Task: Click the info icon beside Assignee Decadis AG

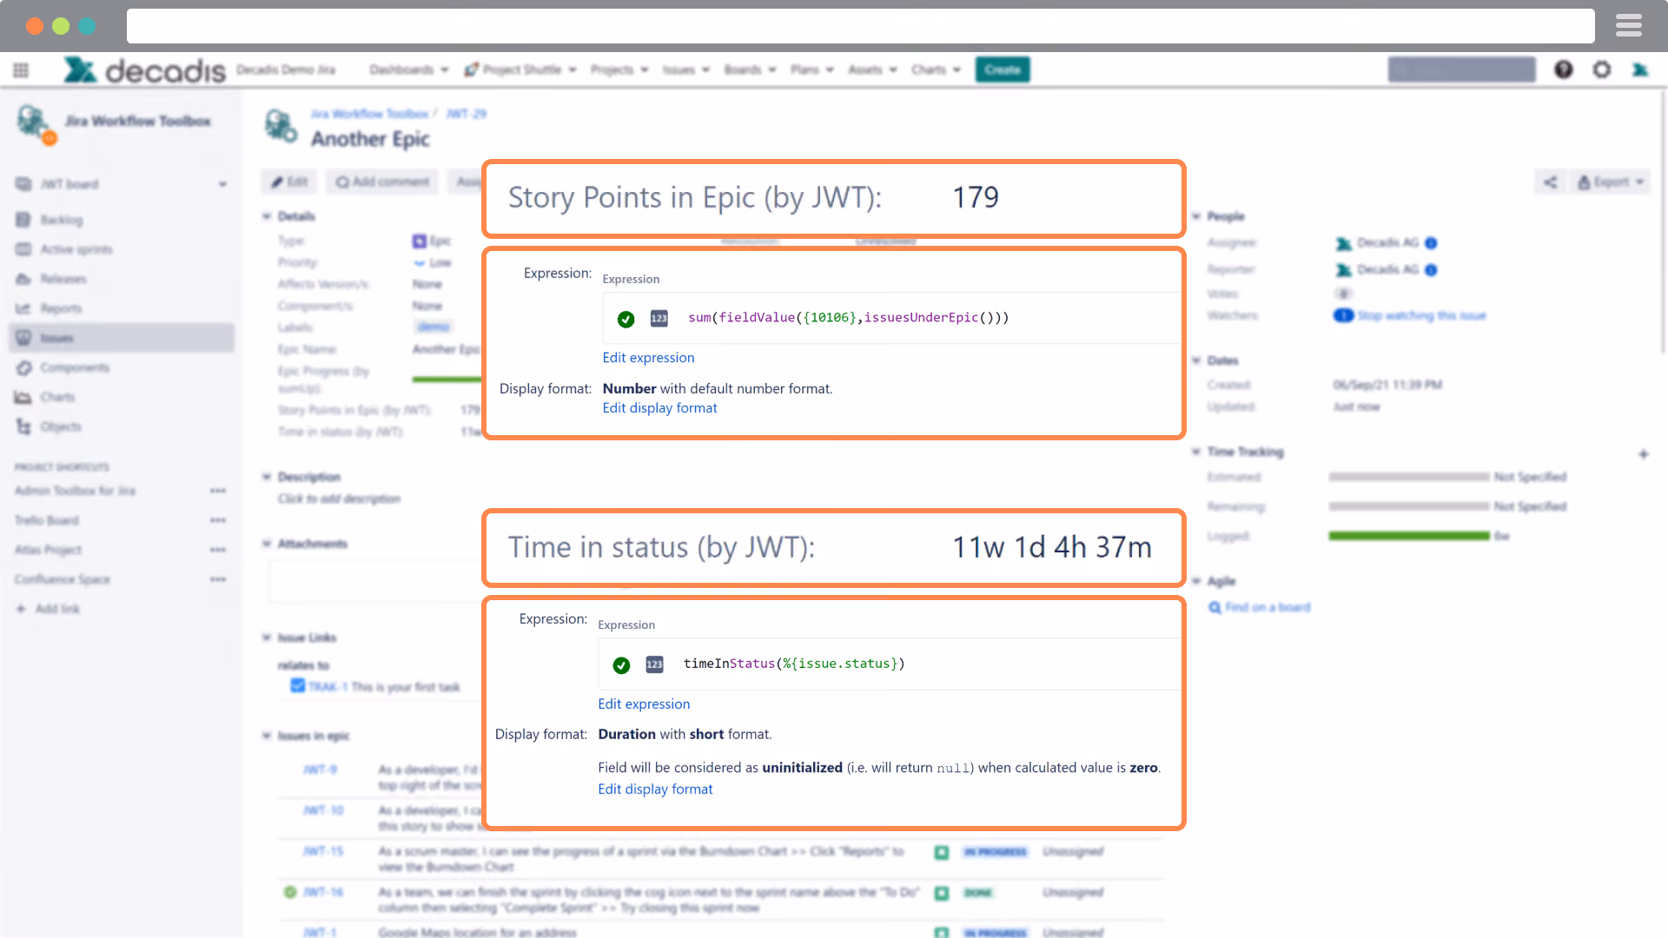Action: pyautogui.click(x=1431, y=243)
